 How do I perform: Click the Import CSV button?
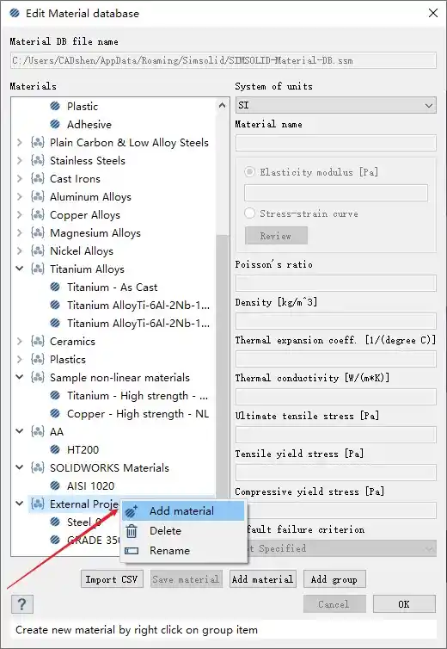(112, 579)
